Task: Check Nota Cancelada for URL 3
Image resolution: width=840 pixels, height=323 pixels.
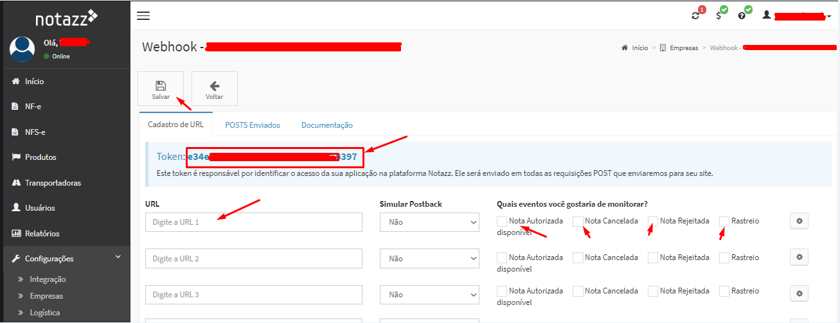Action: [x=578, y=291]
